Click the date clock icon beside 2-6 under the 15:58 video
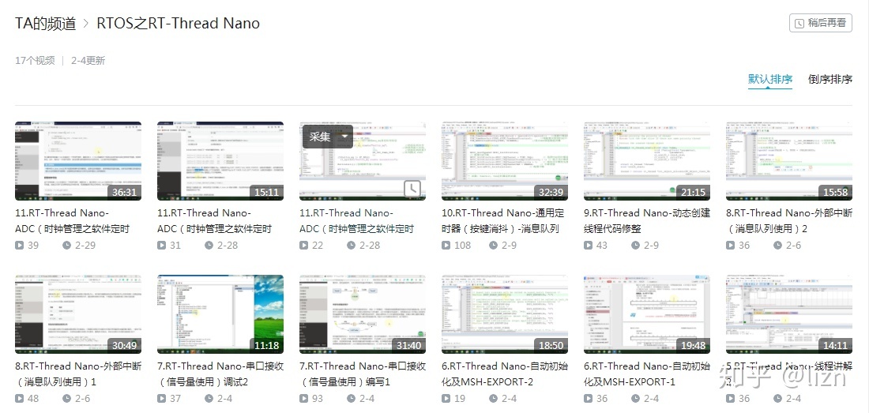 point(777,246)
